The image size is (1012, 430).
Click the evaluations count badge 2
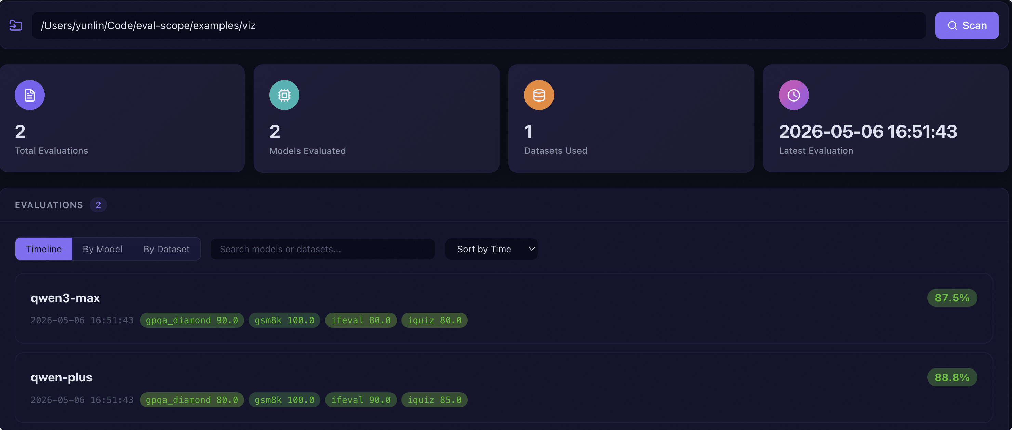point(98,205)
